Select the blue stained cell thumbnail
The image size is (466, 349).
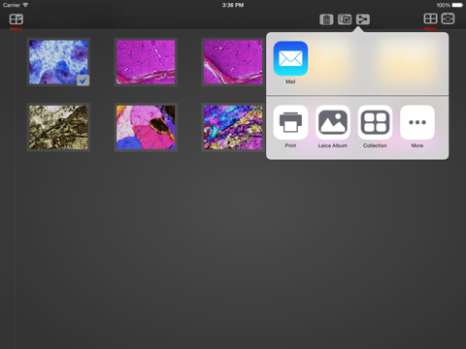tap(58, 62)
